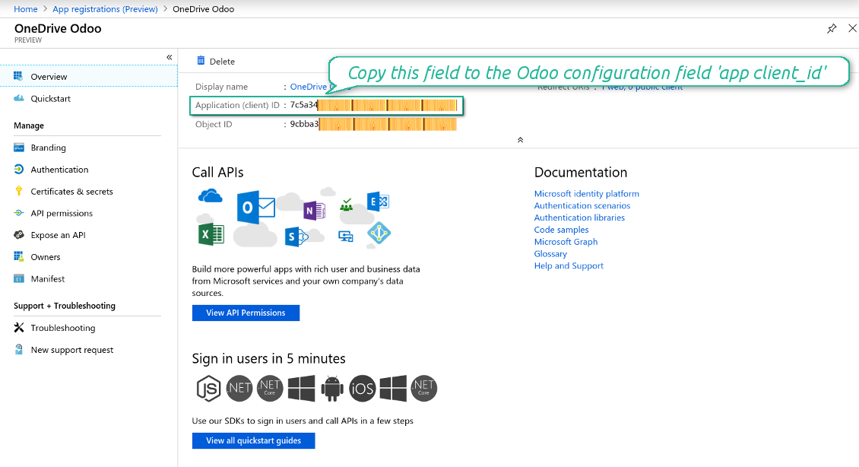Viewport: 859px width, 467px height.
Task: Collapse the essentials section chevron
Action: [x=520, y=140]
